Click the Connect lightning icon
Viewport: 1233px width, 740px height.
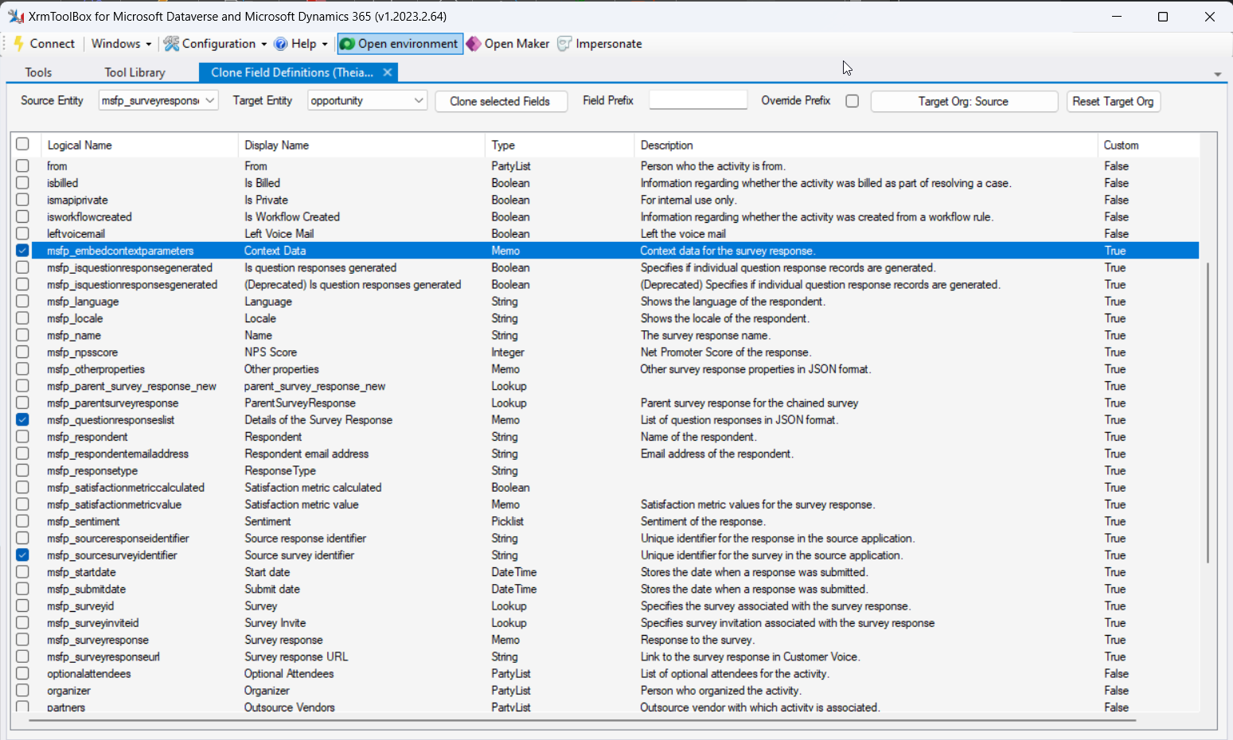tap(19, 44)
